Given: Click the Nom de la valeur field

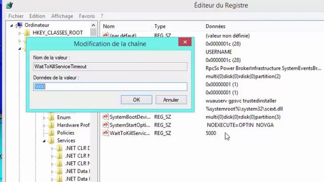Looking at the screenshot, I should [x=110, y=66].
